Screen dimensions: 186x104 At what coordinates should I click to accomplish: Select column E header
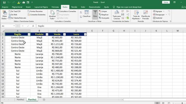tap(92, 31)
